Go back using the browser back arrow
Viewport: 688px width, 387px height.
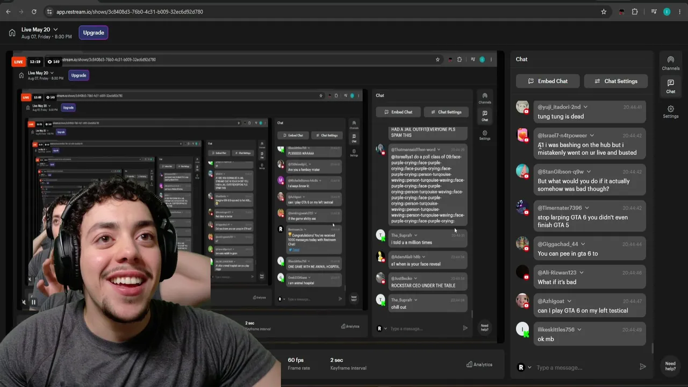click(8, 11)
